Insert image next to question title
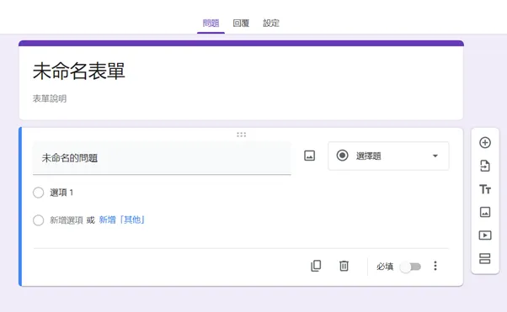Viewport: 507px width, 312px height. [x=309, y=156]
